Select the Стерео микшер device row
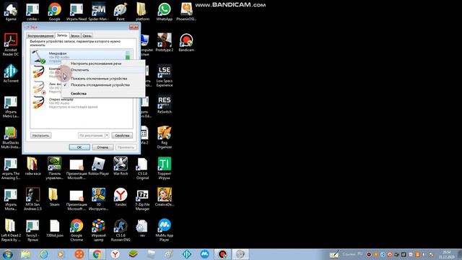 click(x=81, y=103)
